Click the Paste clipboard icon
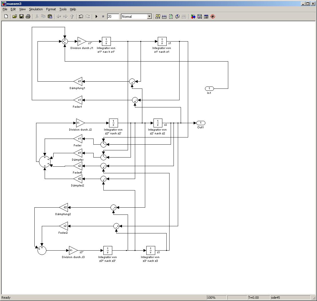The width and height of the screenshot is (317, 301). tap(50, 17)
